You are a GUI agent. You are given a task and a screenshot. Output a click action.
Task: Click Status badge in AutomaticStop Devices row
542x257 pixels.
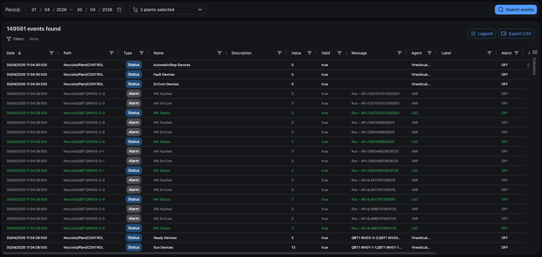tap(134, 65)
